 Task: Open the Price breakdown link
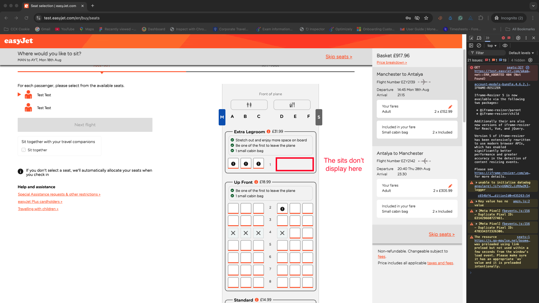[x=392, y=63]
